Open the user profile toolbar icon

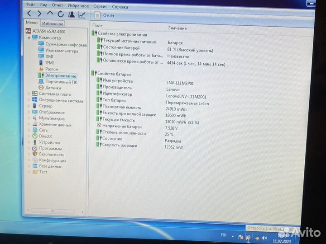coord(72,14)
